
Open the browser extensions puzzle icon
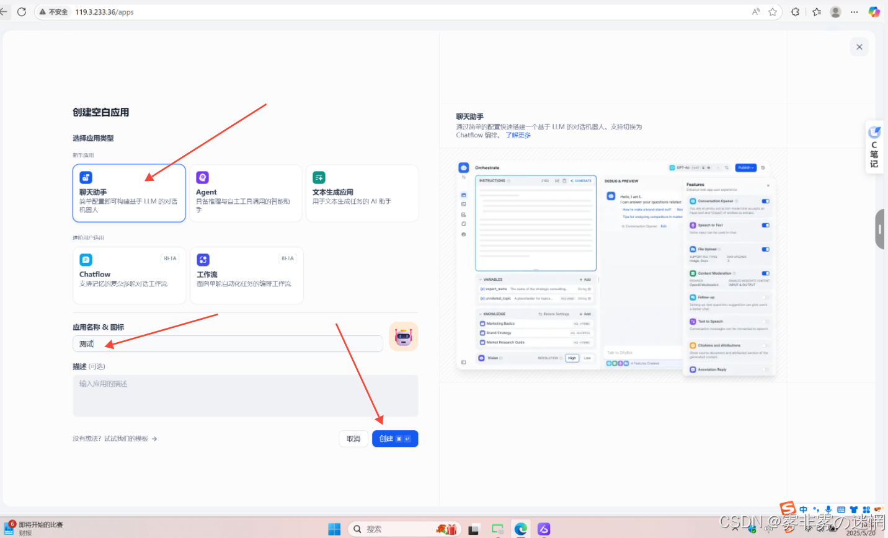[796, 12]
